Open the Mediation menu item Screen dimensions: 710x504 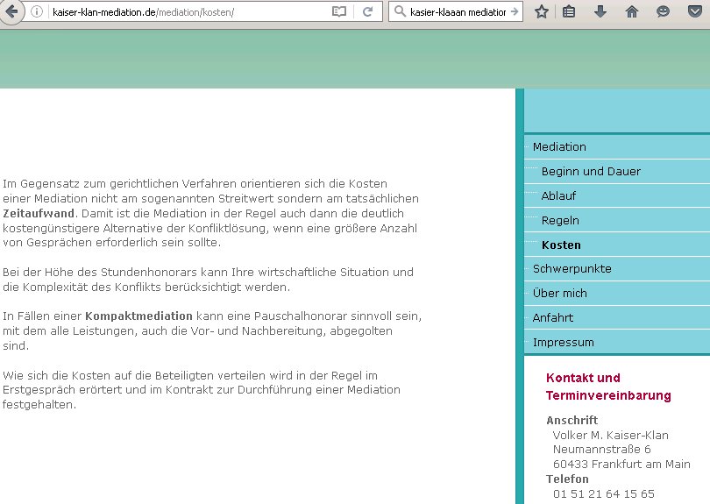click(x=559, y=146)
